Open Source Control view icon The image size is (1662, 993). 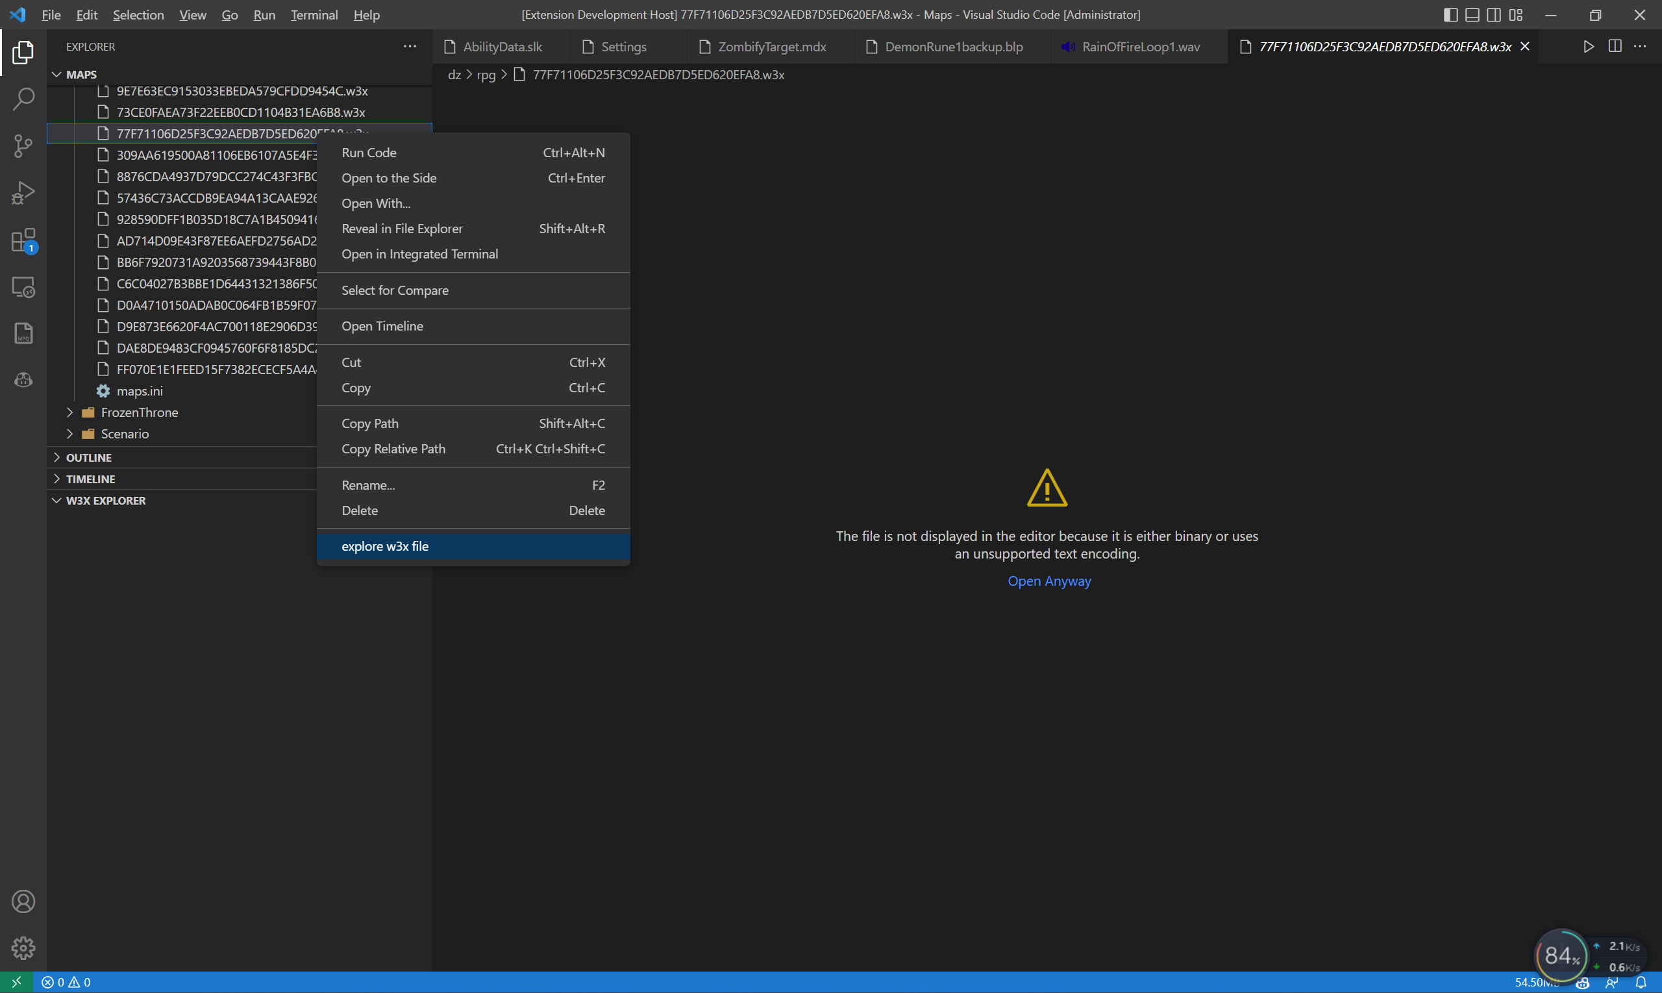[23, 146]
